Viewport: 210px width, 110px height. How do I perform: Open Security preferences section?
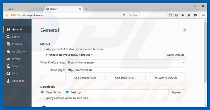pos(17,66)
